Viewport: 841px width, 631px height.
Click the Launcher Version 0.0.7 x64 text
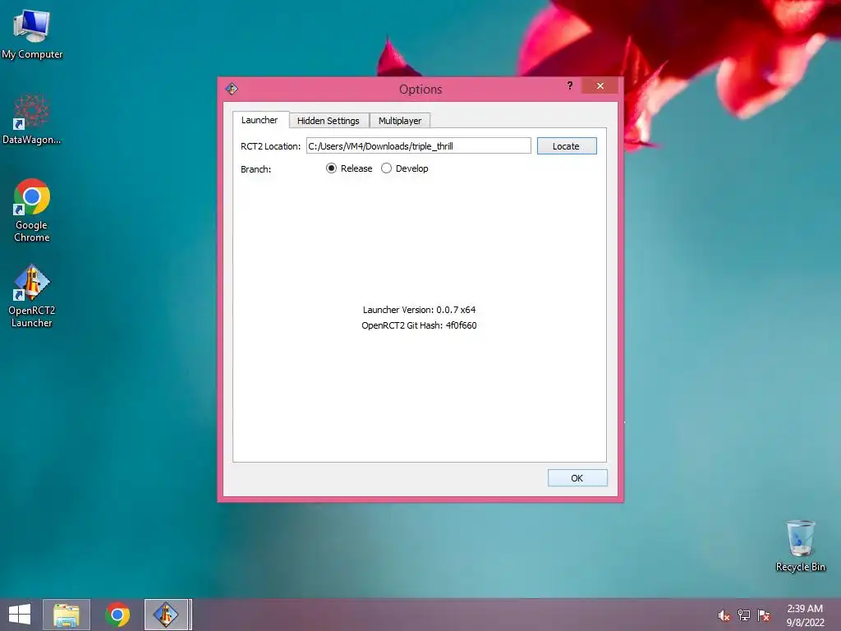[x=419, y=310]
